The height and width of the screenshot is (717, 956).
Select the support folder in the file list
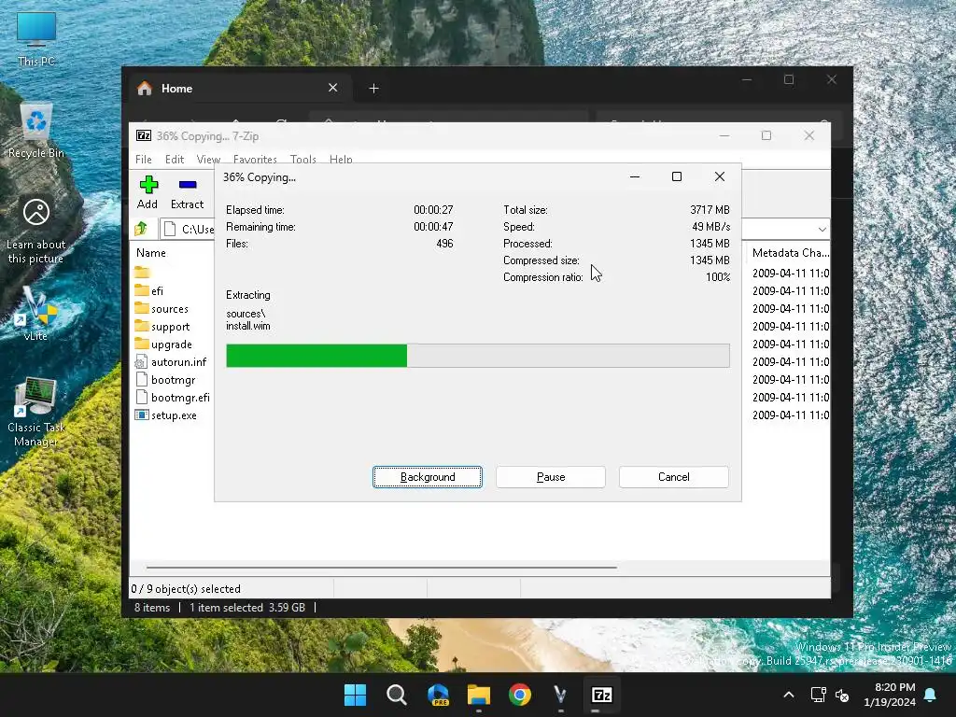pos(162,326)
